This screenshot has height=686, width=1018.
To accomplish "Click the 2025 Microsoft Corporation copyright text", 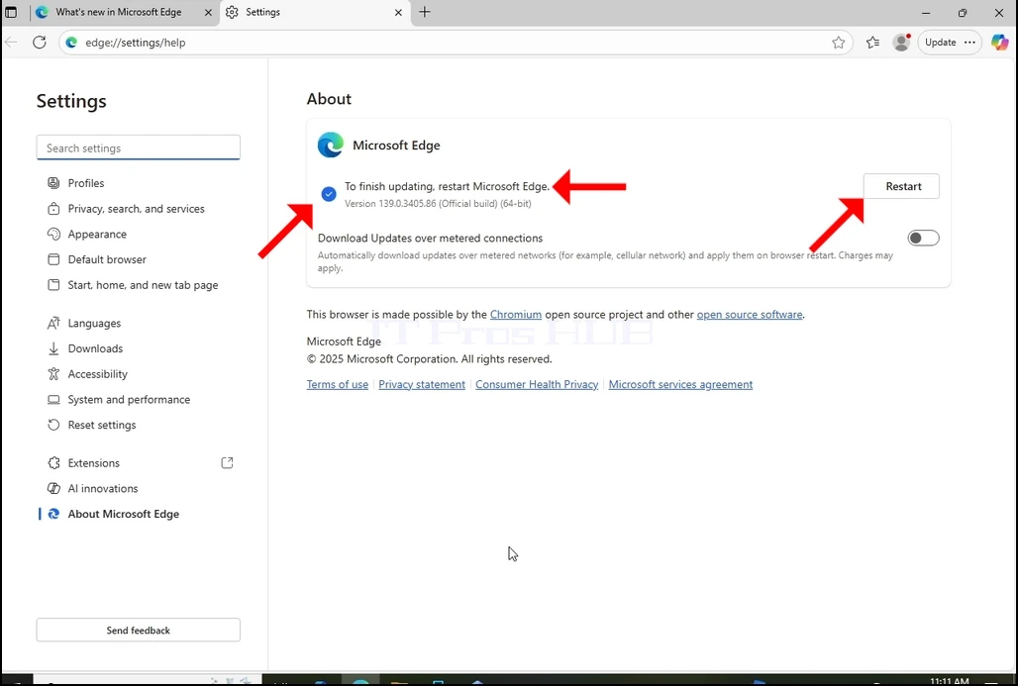I will (429, 359).
